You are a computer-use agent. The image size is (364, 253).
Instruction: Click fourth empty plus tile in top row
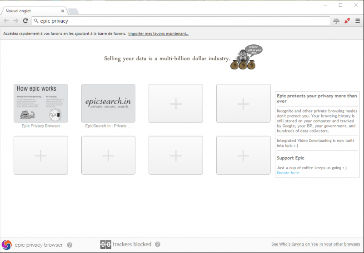pos(243,103)
